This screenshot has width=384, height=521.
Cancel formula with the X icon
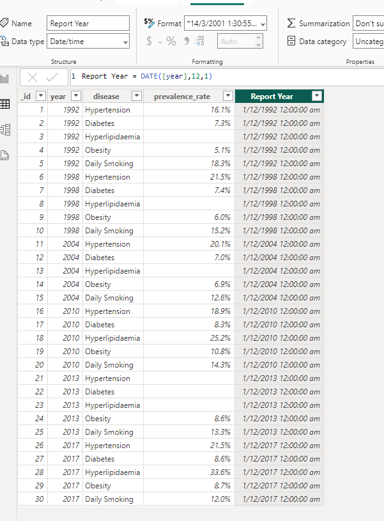coord(33,77)
